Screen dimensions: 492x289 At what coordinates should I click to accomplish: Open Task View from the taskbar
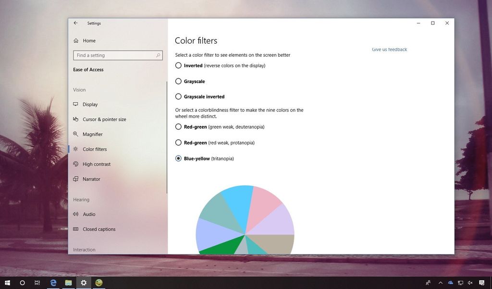37,282
